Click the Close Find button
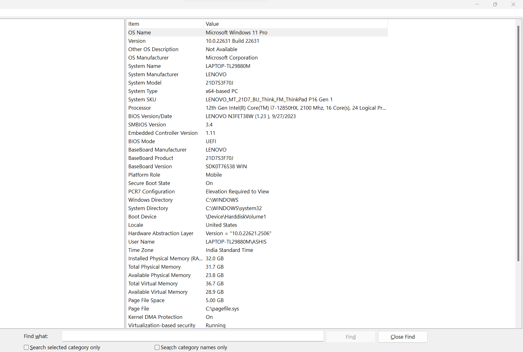The image size is (523, 352). (402, 337)
